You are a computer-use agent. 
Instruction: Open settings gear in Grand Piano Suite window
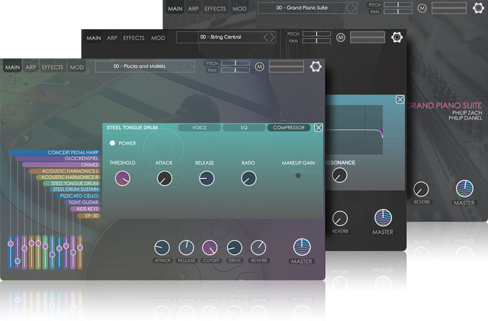point(479,8)
